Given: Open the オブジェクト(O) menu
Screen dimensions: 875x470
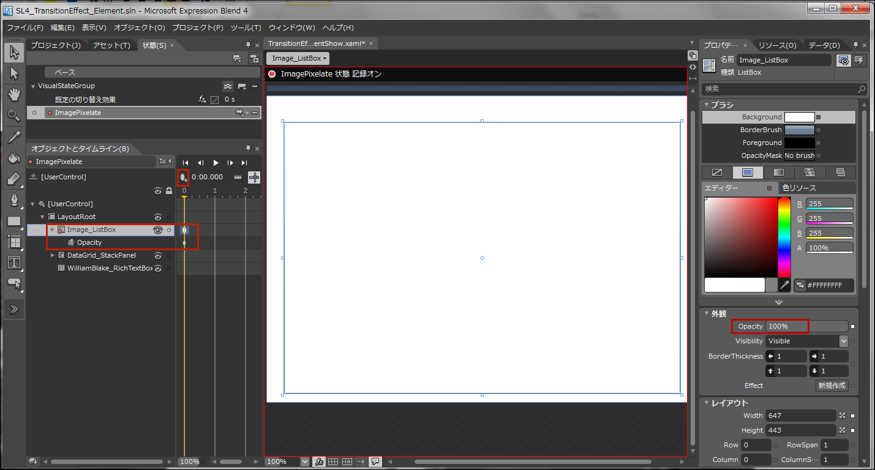Looking at the screenshot, I should [140, 28].
